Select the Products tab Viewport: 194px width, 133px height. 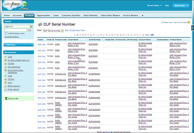(x=29, y=15)
